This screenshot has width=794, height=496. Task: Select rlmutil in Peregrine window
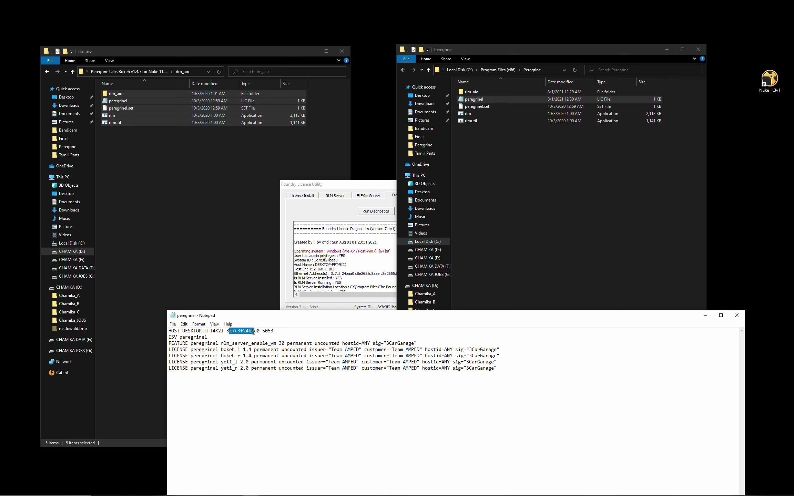(560, 121)
